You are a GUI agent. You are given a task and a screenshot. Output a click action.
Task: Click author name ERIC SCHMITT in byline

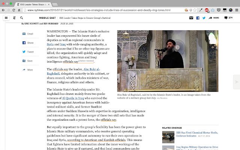click(31, 24)
